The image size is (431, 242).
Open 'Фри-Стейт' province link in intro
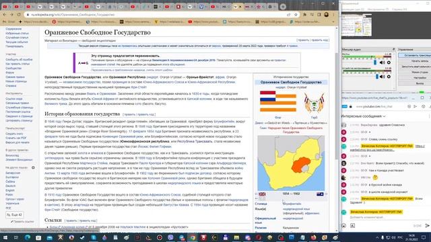(139, 87)
